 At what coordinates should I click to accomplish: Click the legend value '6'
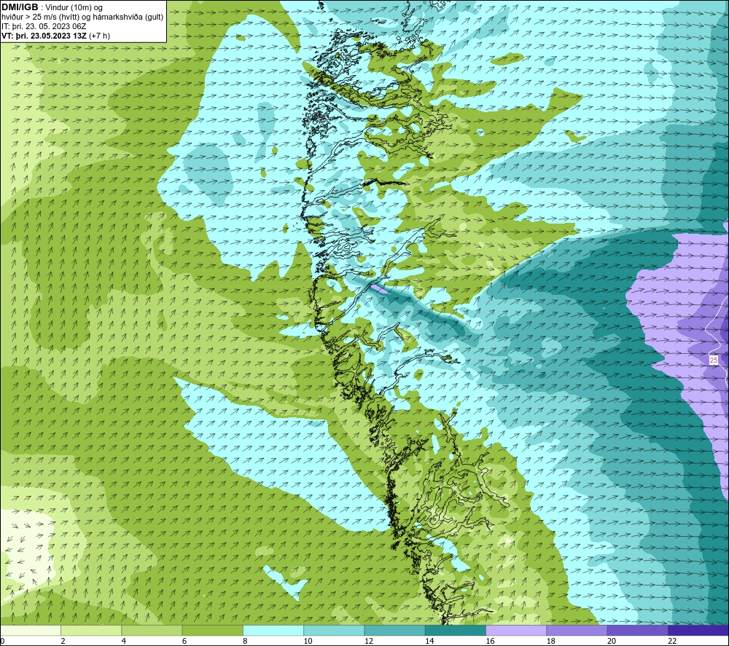click(x=184, y=641)
